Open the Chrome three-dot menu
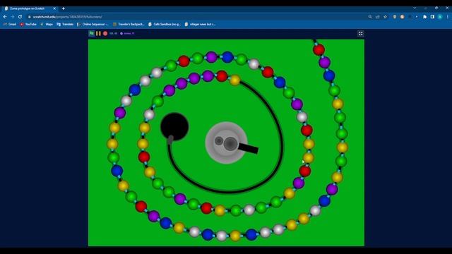Screen dimensions: 452x254 click(x=447, y=17)
